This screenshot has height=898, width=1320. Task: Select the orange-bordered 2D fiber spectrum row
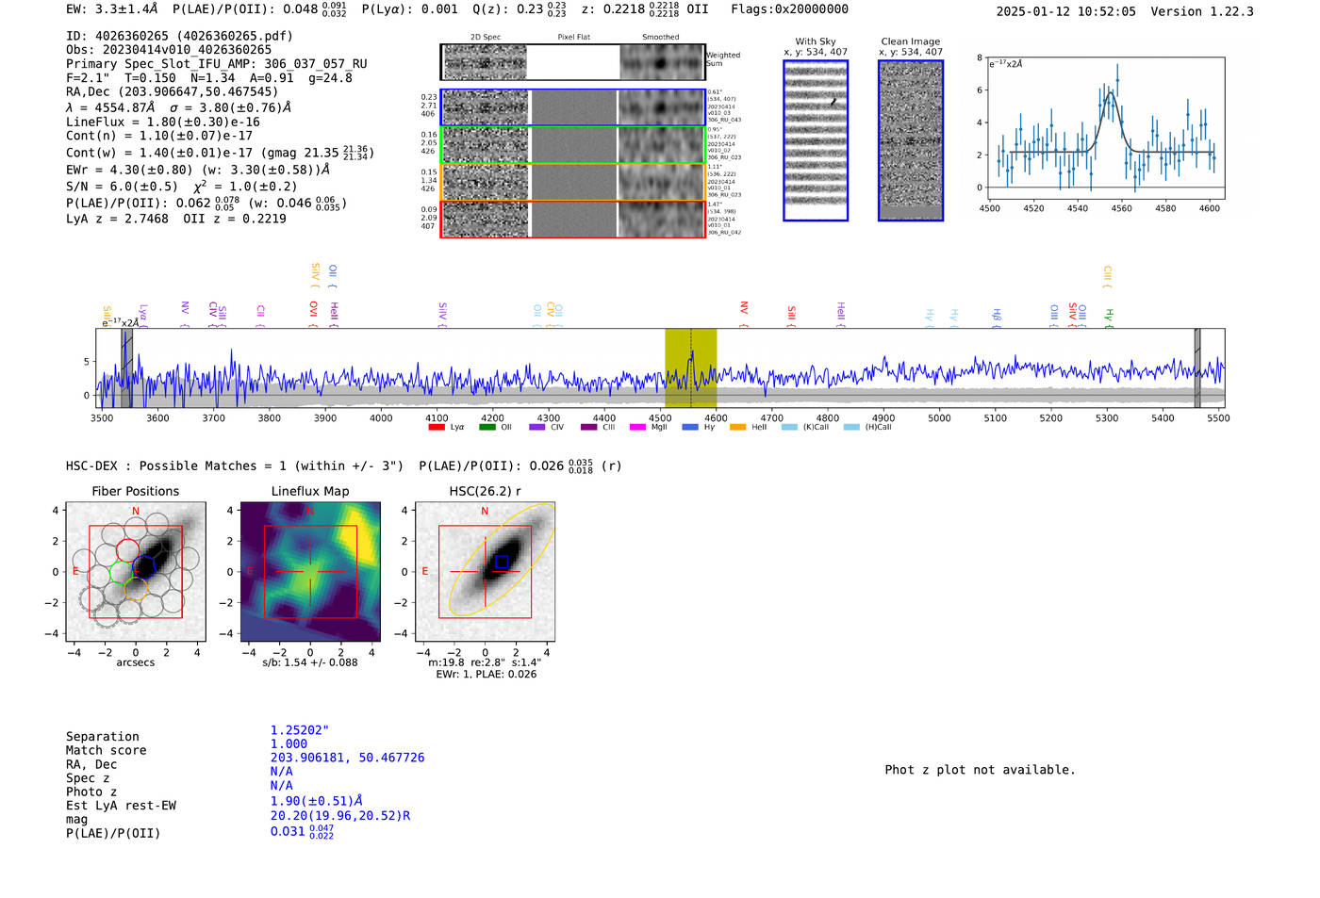573,182
